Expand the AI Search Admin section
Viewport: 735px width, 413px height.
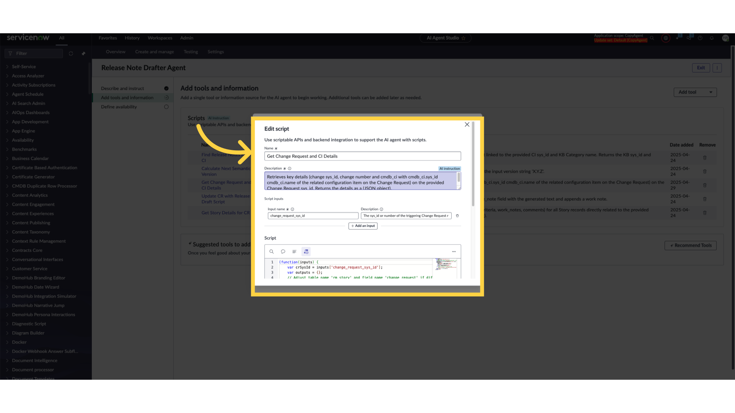pyautogui.click(x=7, y=103)
